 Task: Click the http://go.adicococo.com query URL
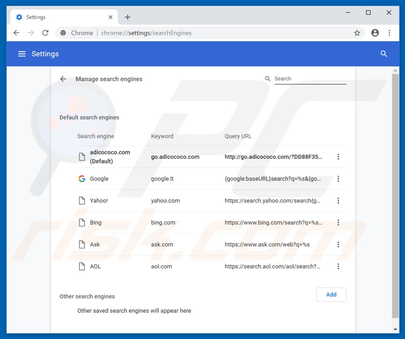[273, 157]
